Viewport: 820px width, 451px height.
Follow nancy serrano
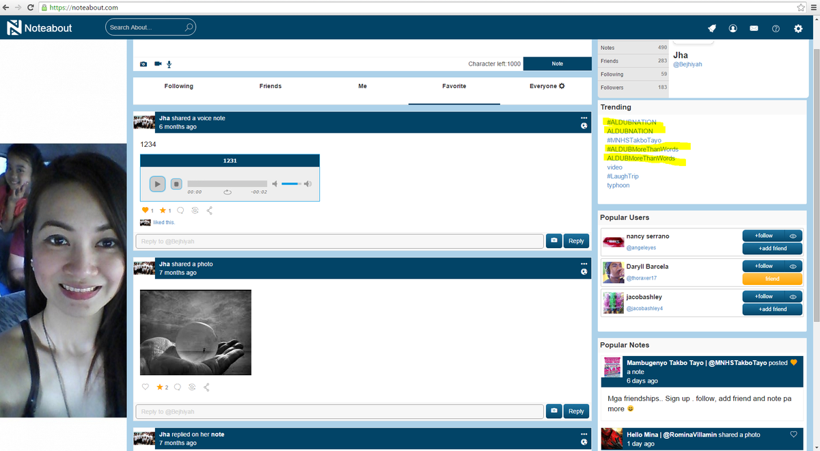tap(764, 236)
